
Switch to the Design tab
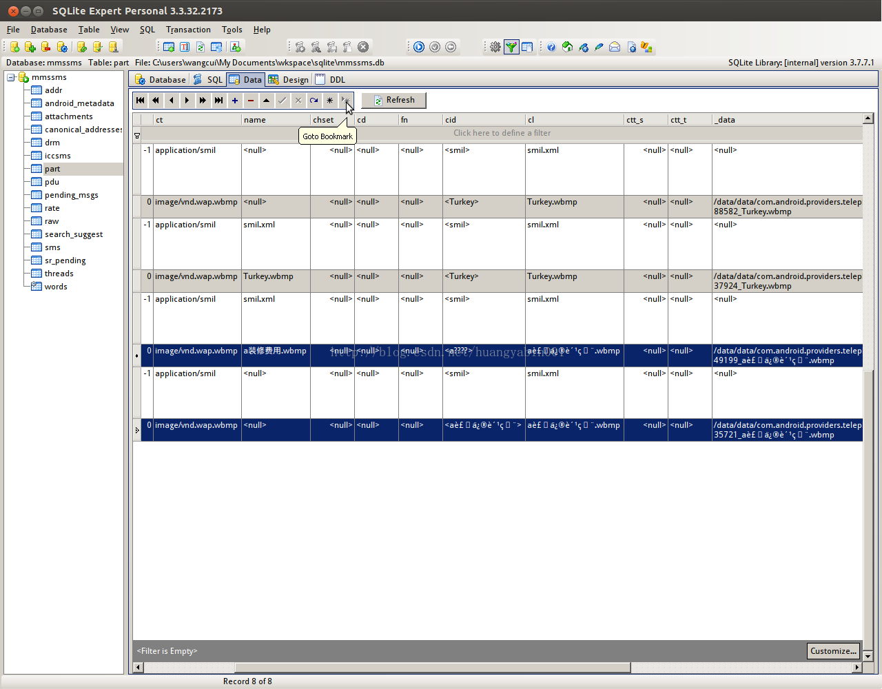[x=289, y=80]
